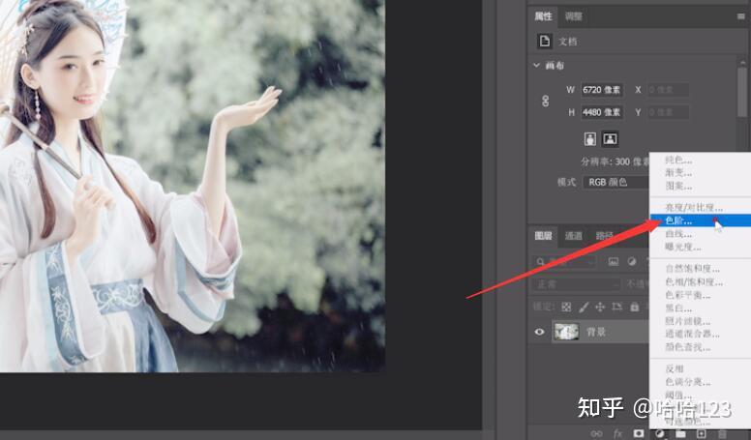Screen dimensions: 751x440
Task: Toggle lock position move icon
Action: [600, 307]
